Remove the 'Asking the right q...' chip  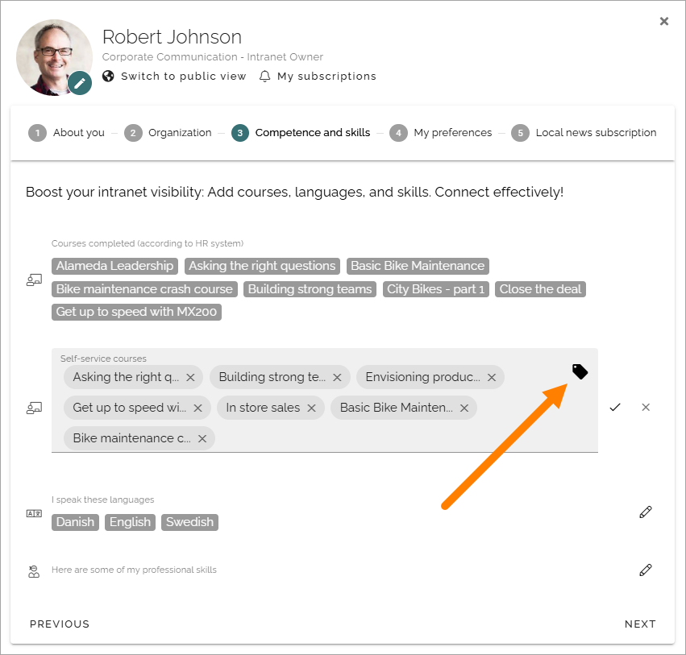click(190, 377)
